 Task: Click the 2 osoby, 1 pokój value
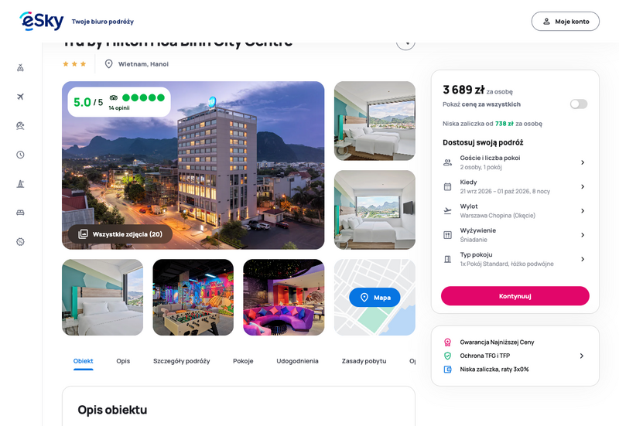click(480, 167)
